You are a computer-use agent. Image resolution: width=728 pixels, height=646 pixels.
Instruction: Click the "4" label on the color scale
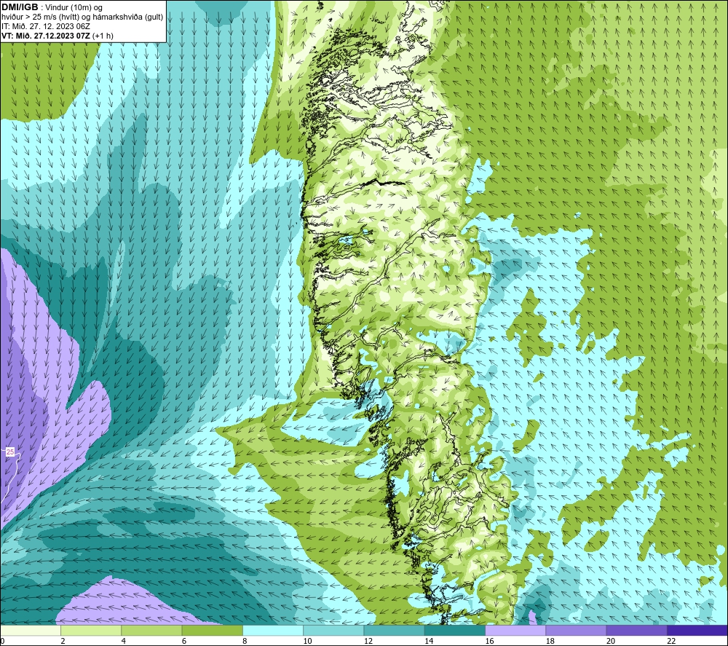124,641
